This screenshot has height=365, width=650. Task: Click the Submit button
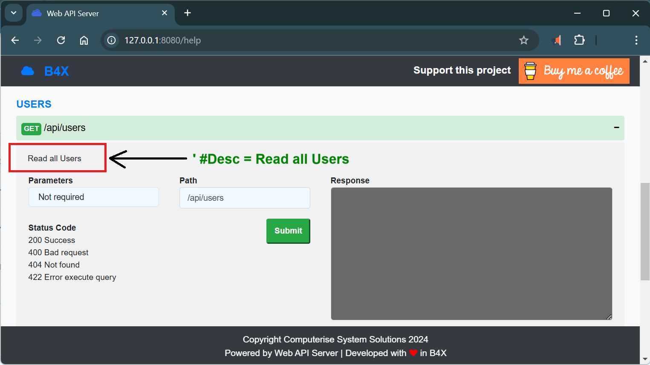(x=288, y=231)
